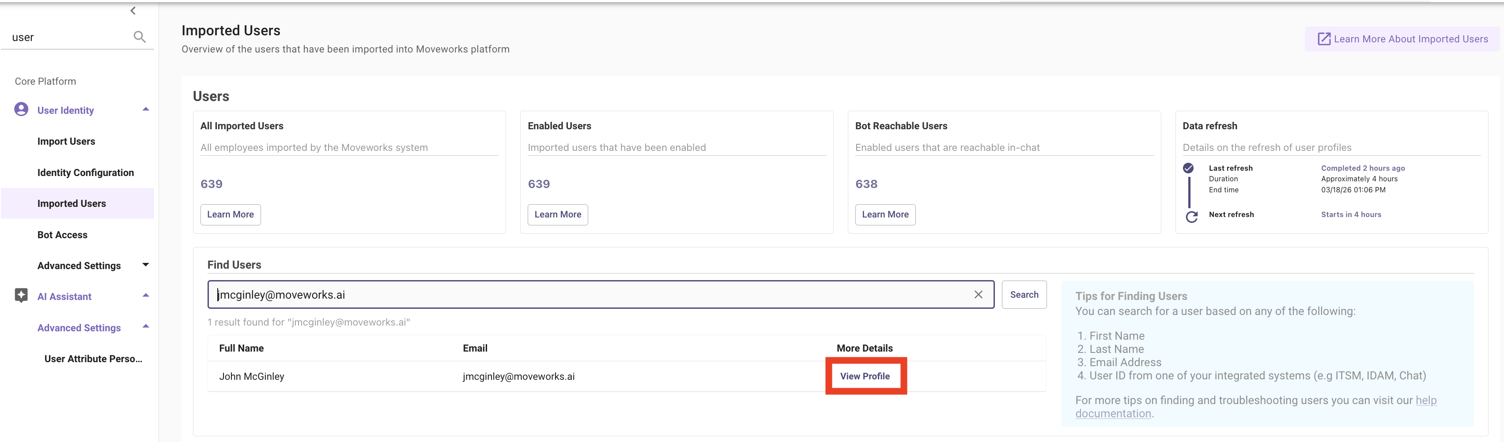Click the sidebar search magnifier icon
The width and height of the screenshot is (1504, 442).
tap(140, 37)
